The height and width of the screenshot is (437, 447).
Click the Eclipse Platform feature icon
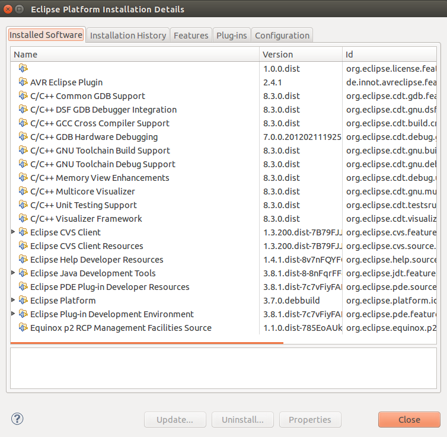click(x=23, y=300)
